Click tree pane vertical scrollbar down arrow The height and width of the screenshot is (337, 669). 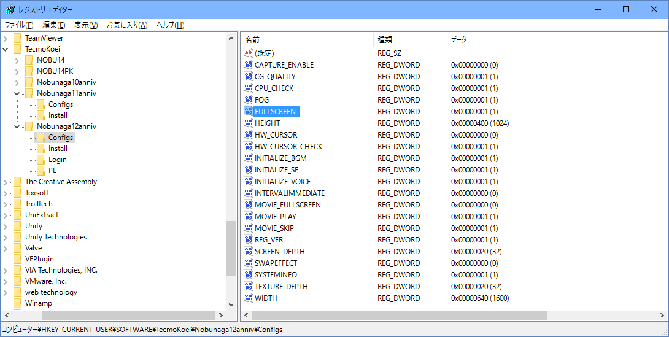pyautogui.click(x=231, y=304)
